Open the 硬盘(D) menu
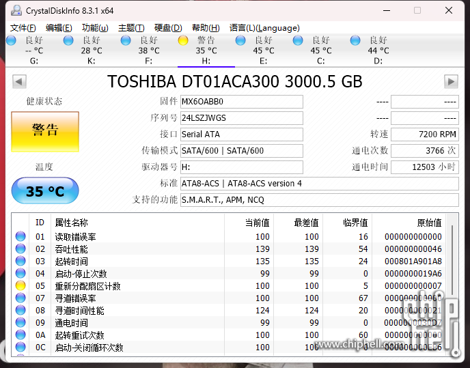 coord(168,28)
